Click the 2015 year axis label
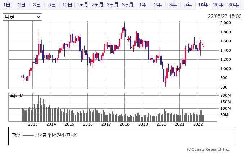This screenshot has height=154, width=244. pyautogui.click(x=69, y=124)
